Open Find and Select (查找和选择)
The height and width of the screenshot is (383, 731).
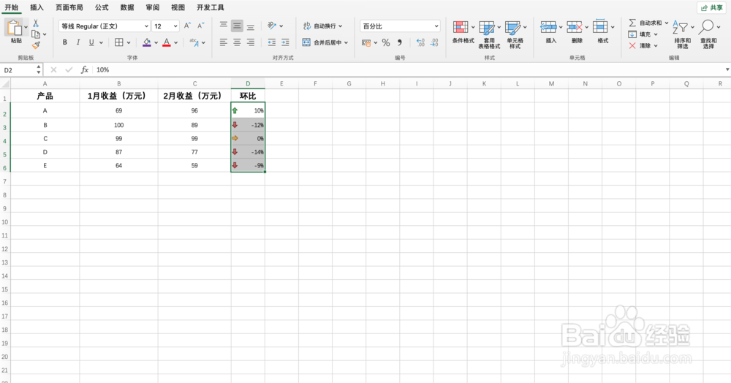click(708, 34)
